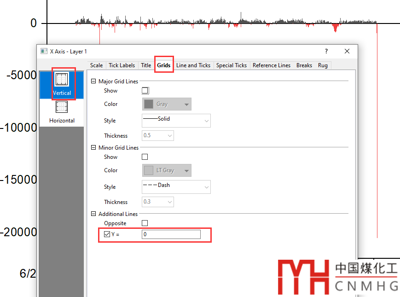Switch to the Scale tab

96,65
